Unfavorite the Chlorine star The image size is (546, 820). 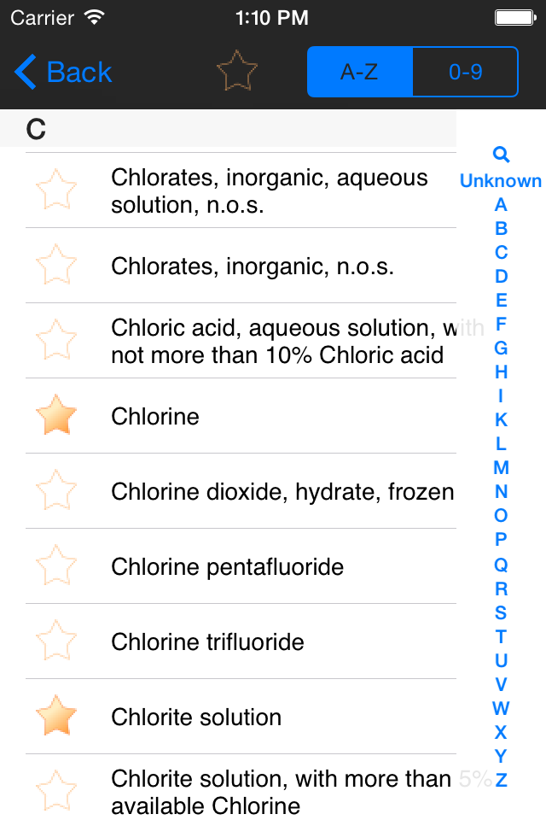(x=56, y=416)
